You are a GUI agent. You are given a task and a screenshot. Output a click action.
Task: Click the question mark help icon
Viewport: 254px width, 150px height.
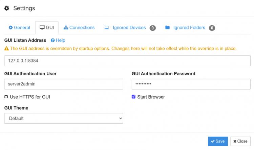tap(53, 40)
